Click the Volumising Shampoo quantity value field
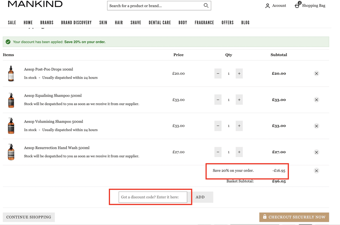The image size is (340, 225). point(229,126)
